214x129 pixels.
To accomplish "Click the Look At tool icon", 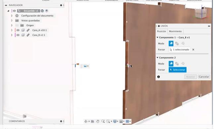I will [92, 121].
